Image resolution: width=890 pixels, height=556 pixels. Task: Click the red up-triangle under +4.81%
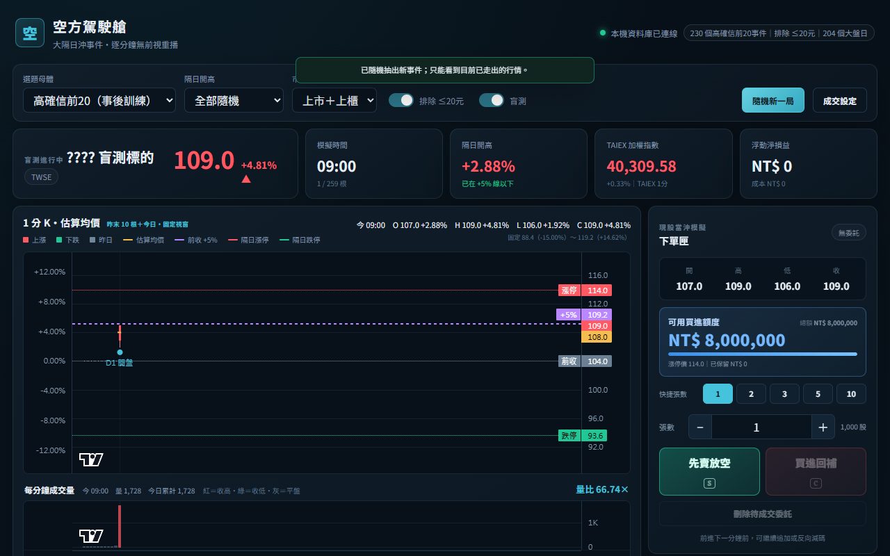pos(246,179)
